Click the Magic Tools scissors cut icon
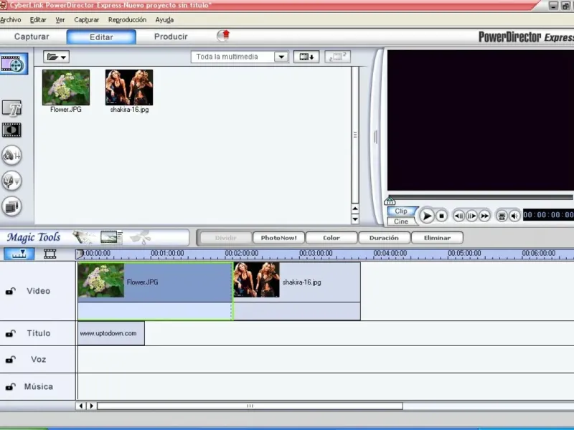Viewport: 574px width, 430px height. click(x=140, y=237)
